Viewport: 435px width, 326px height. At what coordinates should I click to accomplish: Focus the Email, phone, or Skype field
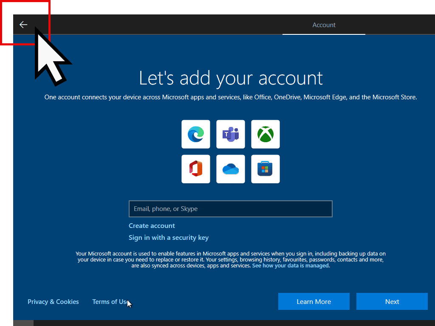tap(230, 209)
